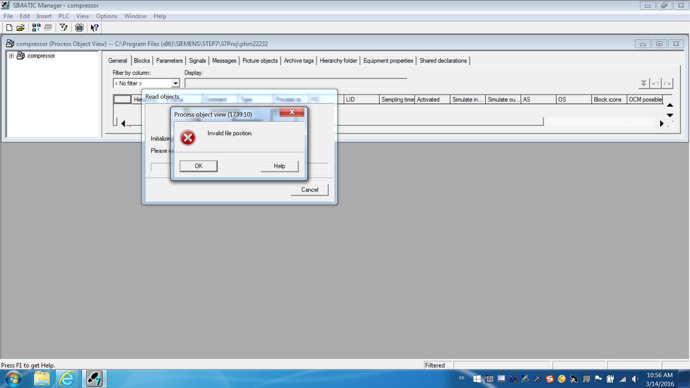Click inside the Display text field
The height and width of the screenshot is (388, 690).
click(x=296, y=83)
